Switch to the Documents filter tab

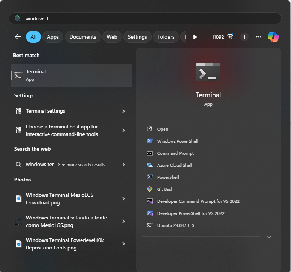83,37
